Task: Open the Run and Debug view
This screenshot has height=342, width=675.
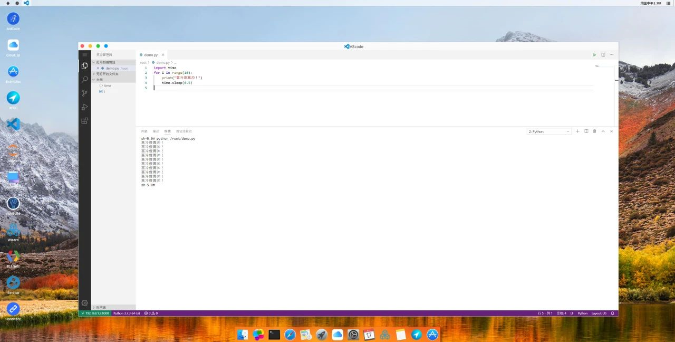Action: click(84, 107)
